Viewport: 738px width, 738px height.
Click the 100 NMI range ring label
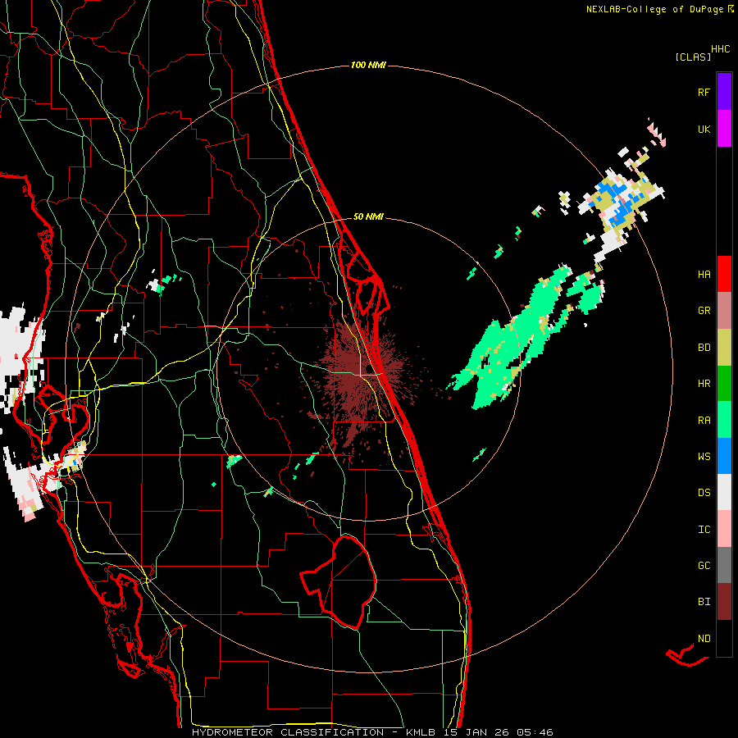(368, 65)
